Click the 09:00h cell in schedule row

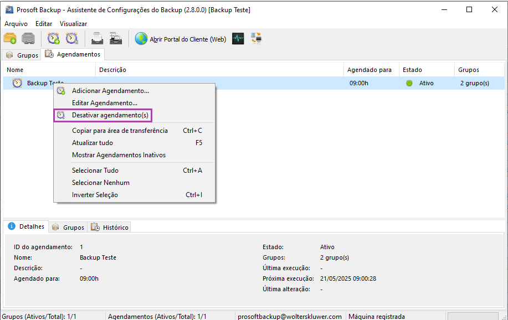point(358,83)
